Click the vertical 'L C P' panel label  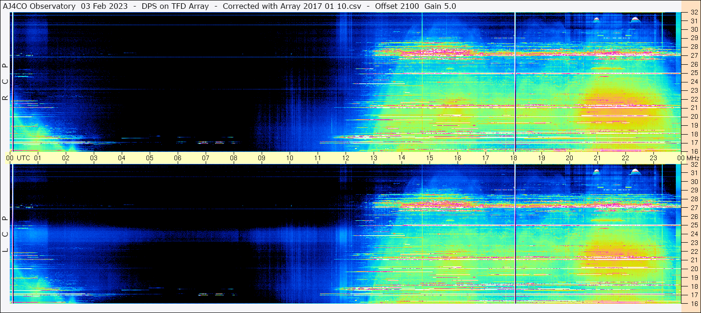point(5,234)
